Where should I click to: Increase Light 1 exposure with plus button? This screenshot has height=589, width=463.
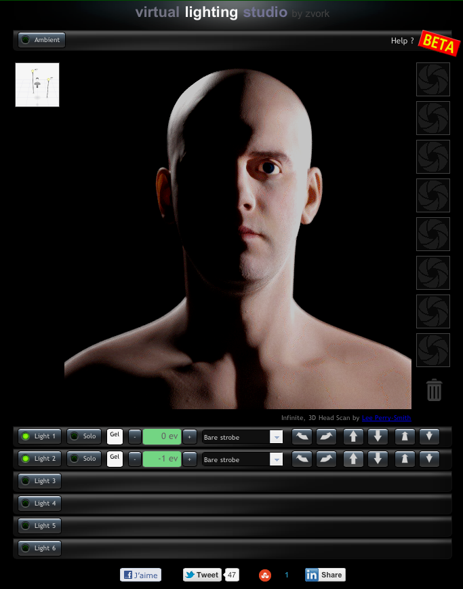[x=190, y=437]
